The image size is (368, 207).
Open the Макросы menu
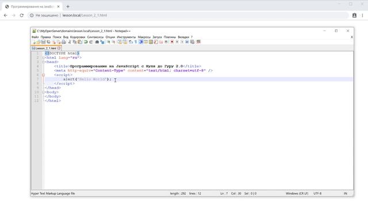coord(144,37)
